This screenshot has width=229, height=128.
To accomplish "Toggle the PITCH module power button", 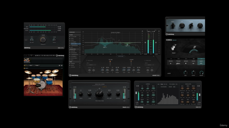I will [70, 40].
